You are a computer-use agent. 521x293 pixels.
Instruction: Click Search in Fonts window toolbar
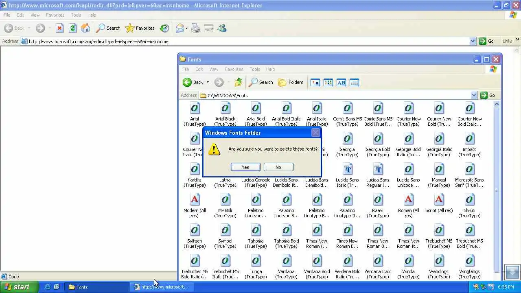(261, 82)
